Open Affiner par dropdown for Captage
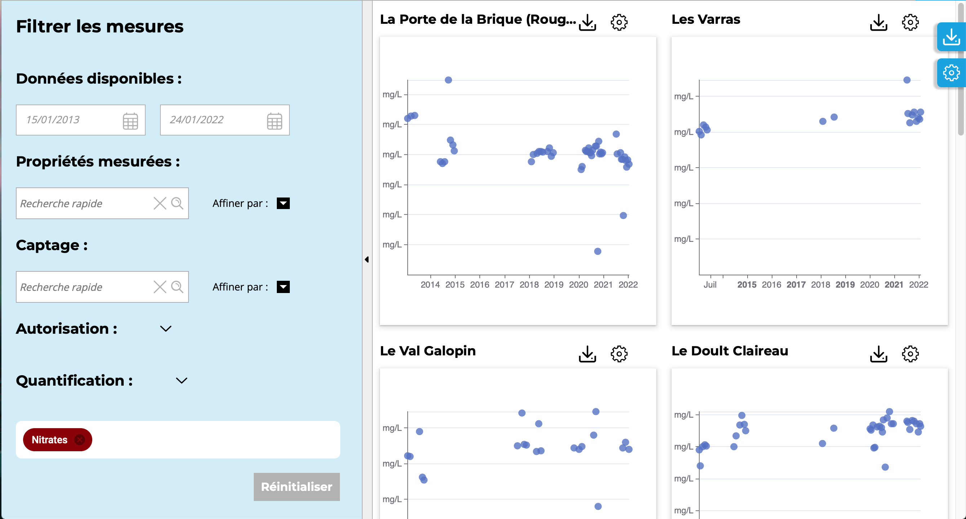The image size is (966, 519). (x=283, y=287)
